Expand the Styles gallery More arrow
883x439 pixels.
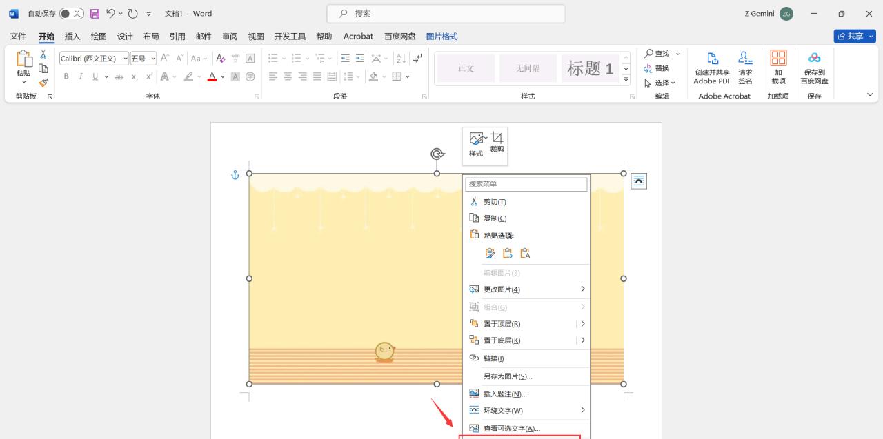626,80
